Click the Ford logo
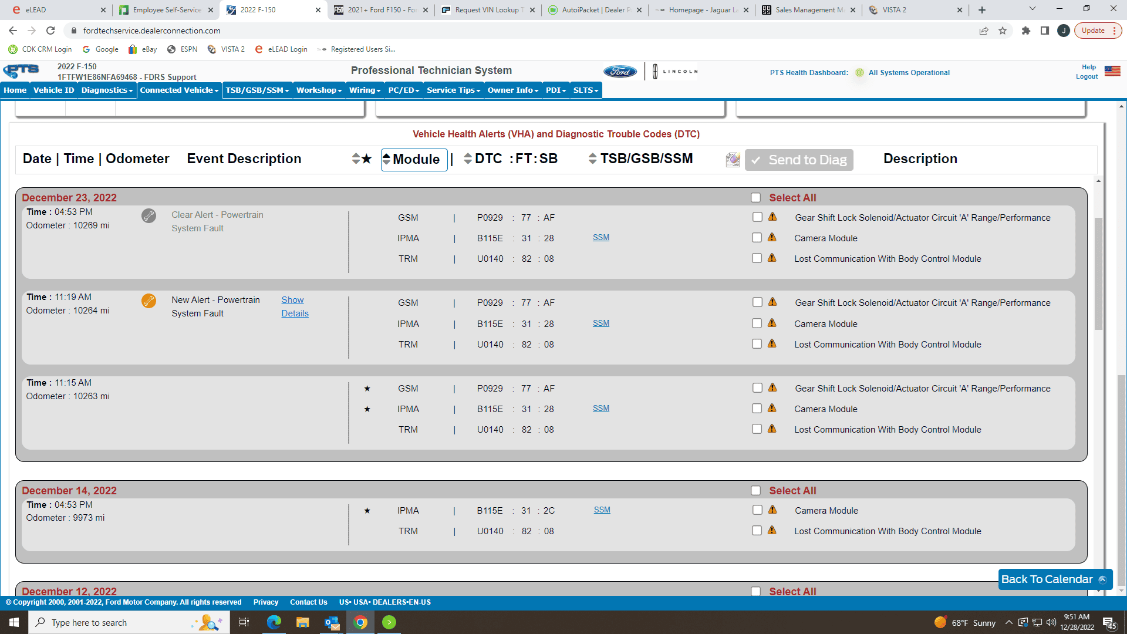Image resolution: width=1127 pixels, height=634 pixels. 620,72
